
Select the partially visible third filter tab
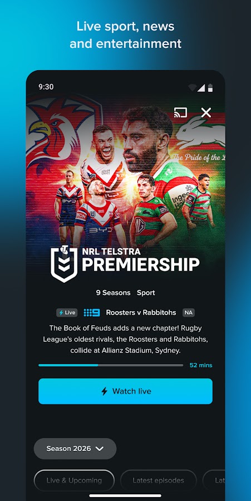[x=214, y=480]
